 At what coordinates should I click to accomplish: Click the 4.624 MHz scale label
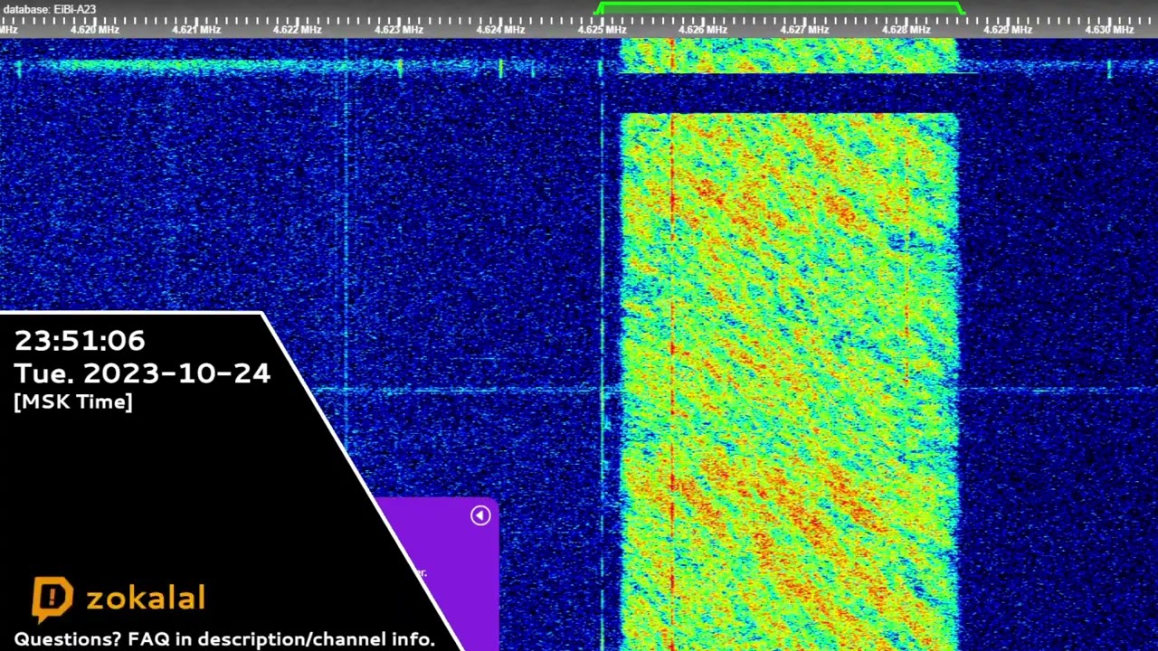pos(500,30)
